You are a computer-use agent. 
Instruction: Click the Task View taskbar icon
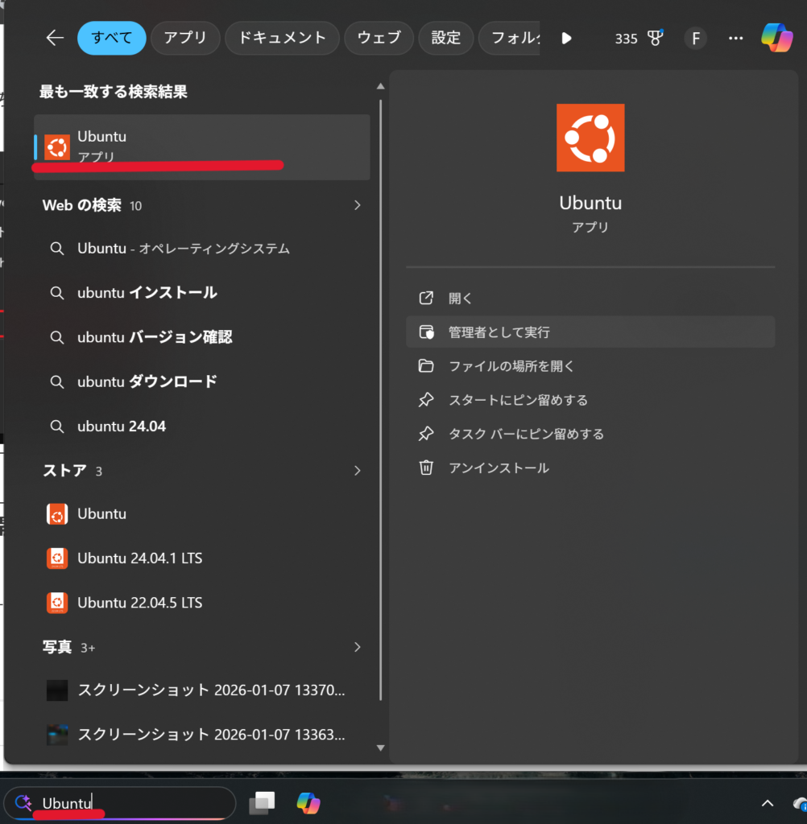[262, 802]
